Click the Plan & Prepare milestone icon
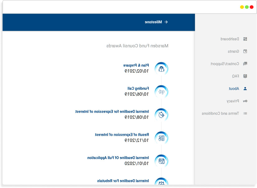Image resolution: width=257 pixels, height=188 pixels. (161, 69)
